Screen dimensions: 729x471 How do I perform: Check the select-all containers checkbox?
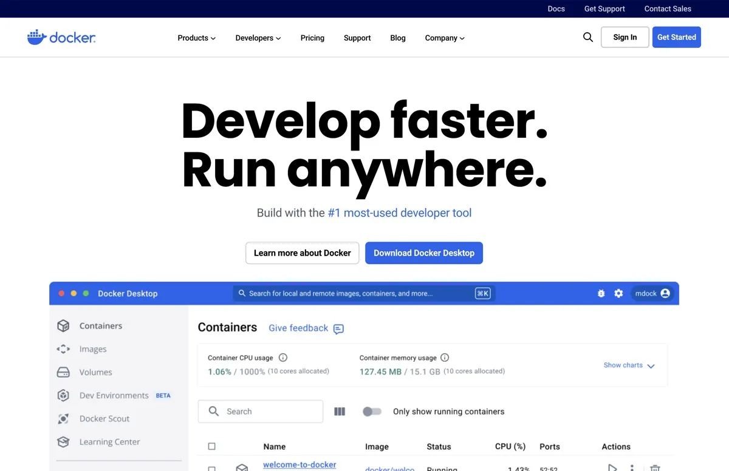[x=211, y=446]
